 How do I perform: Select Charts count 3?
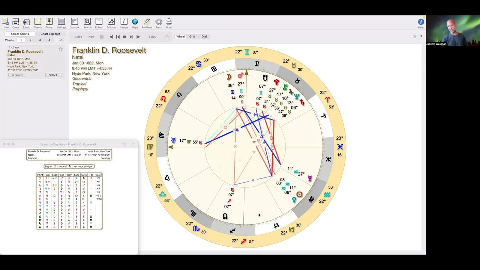(40, 40)
